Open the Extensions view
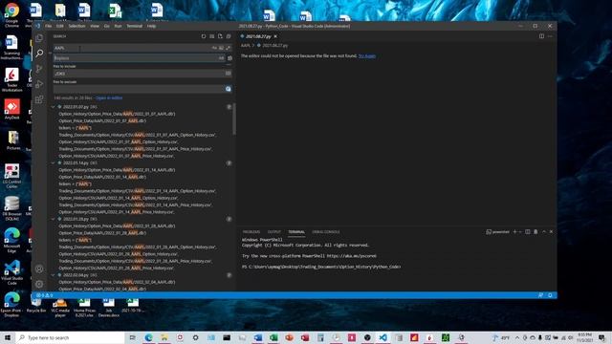This screenshot has height=344, width=612. 39,99
